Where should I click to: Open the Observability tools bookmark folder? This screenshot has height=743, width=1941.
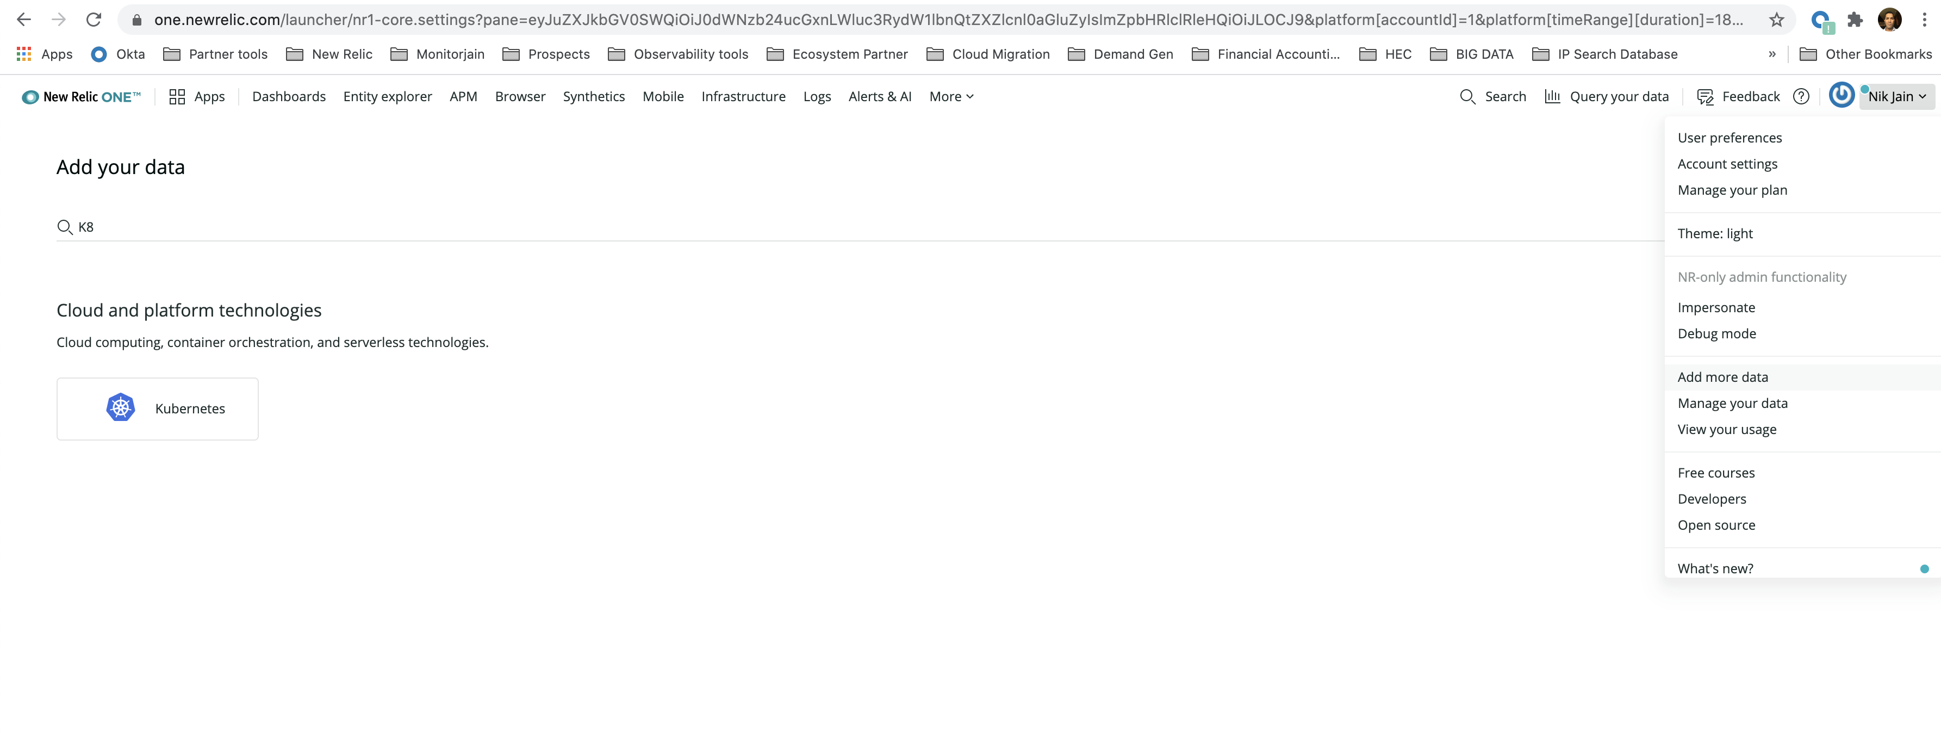click(x=678, y=54)
